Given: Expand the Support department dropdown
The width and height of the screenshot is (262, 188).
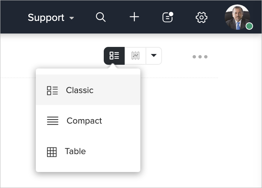Looking at the screenshot, I should pyautogui.click(x=51, y=17).
